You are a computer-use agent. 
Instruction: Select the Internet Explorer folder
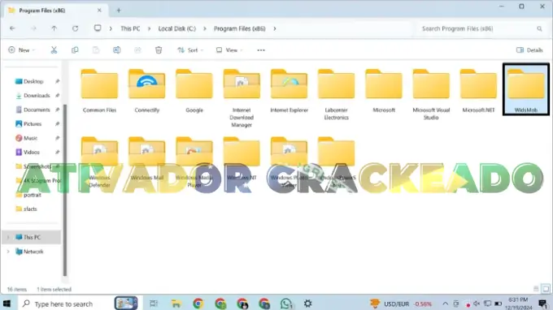tap(290, 91)
